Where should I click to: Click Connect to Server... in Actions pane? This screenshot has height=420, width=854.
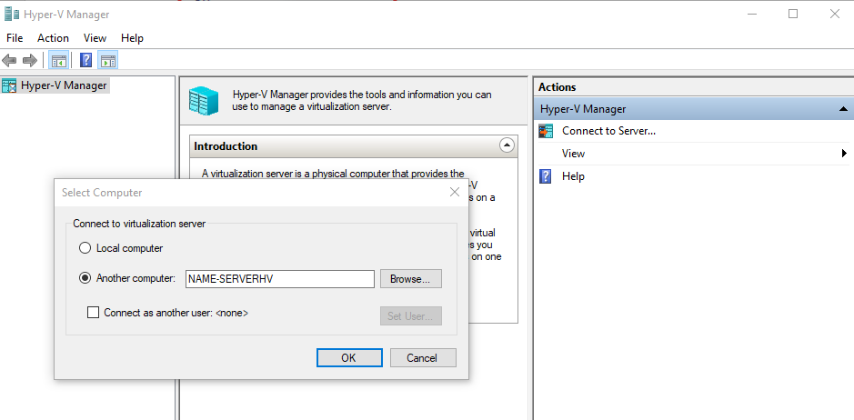tap(609, 131)
